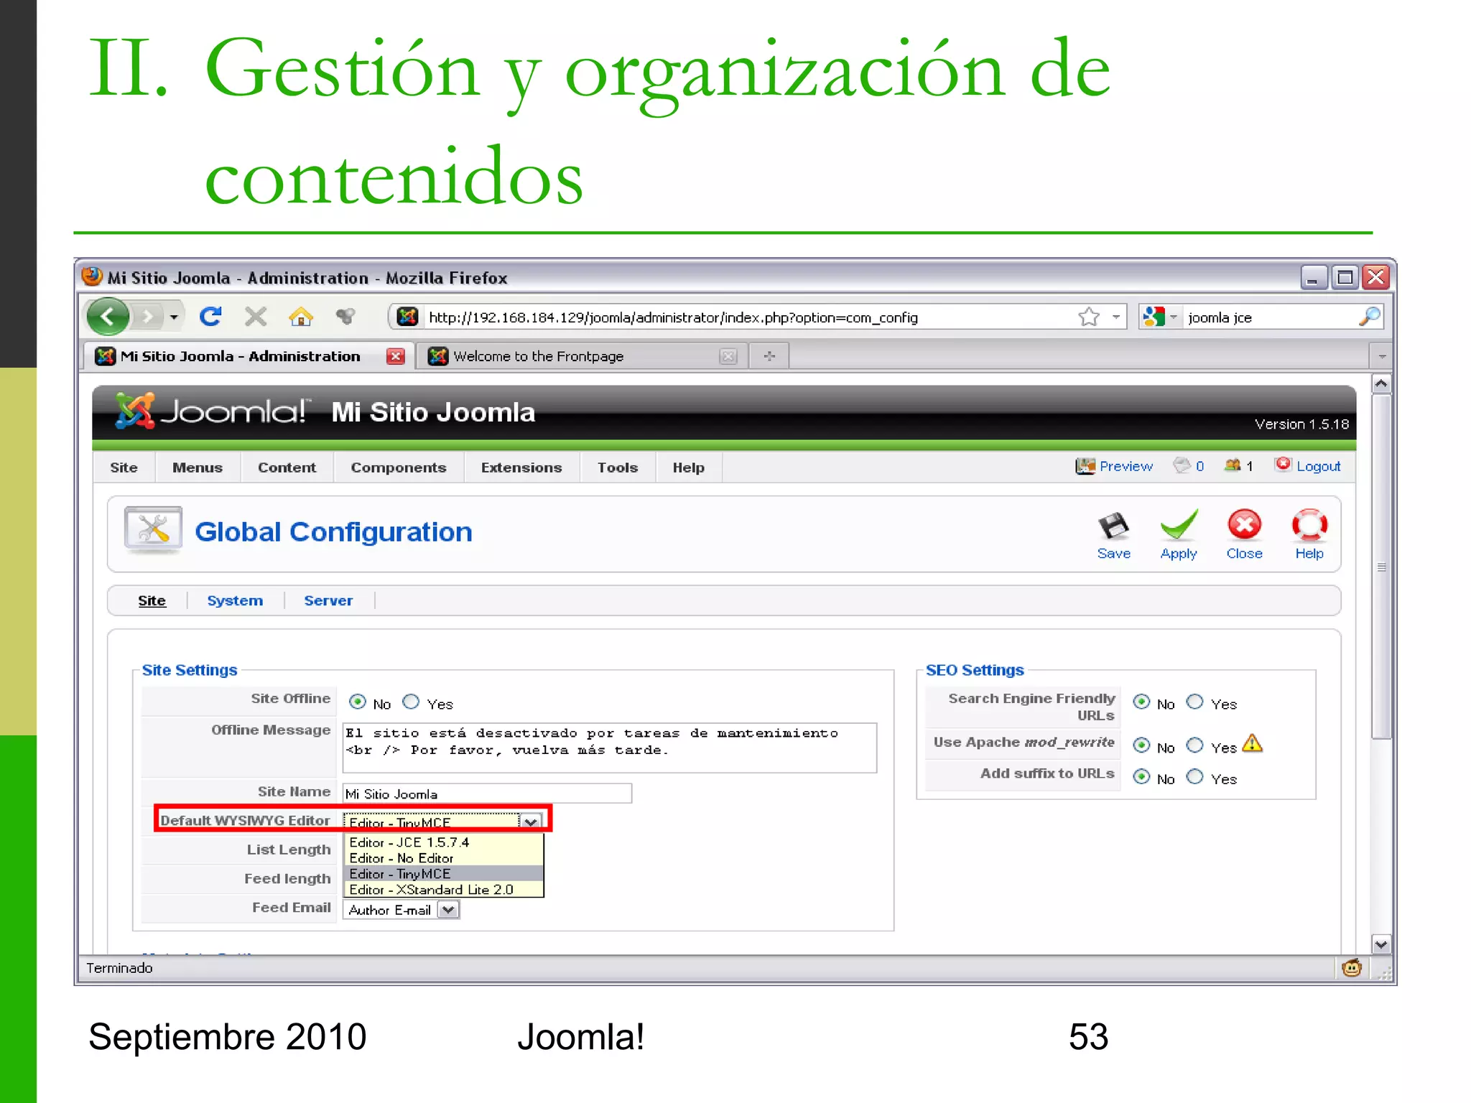Set Search Engine Friendly URLs to Yes
The width and height of the screenshot is (1471, 1103).
coord(1194,702)
